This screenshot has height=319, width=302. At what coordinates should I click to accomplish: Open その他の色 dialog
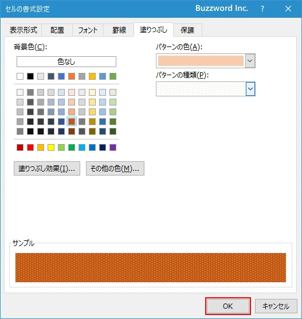pyautogui.click(x=115, y=169)
